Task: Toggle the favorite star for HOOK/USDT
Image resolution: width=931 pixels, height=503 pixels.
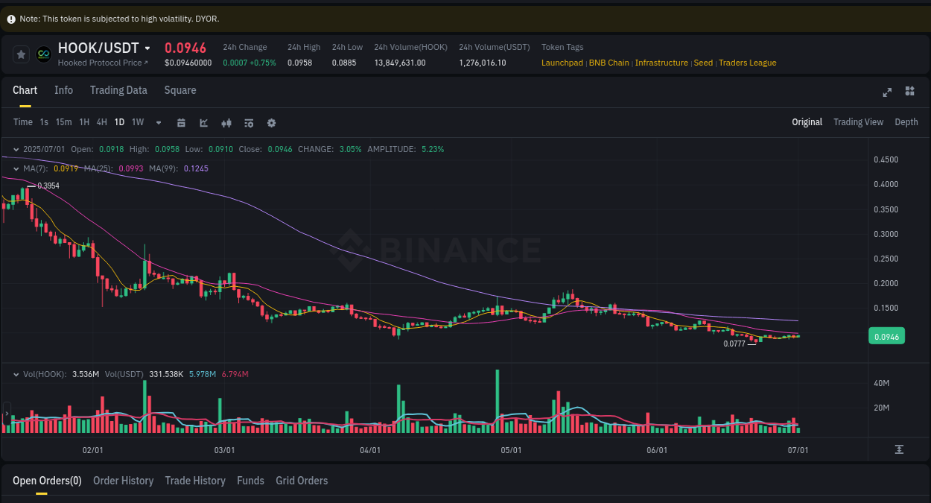Action: tap(21, 54)
